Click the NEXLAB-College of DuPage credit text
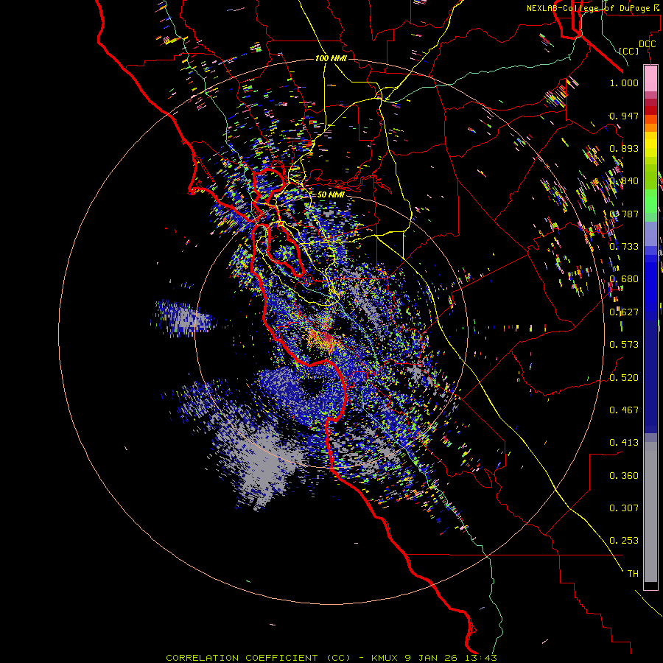This screenshot has width=663, height=663. tap(592, 8)
